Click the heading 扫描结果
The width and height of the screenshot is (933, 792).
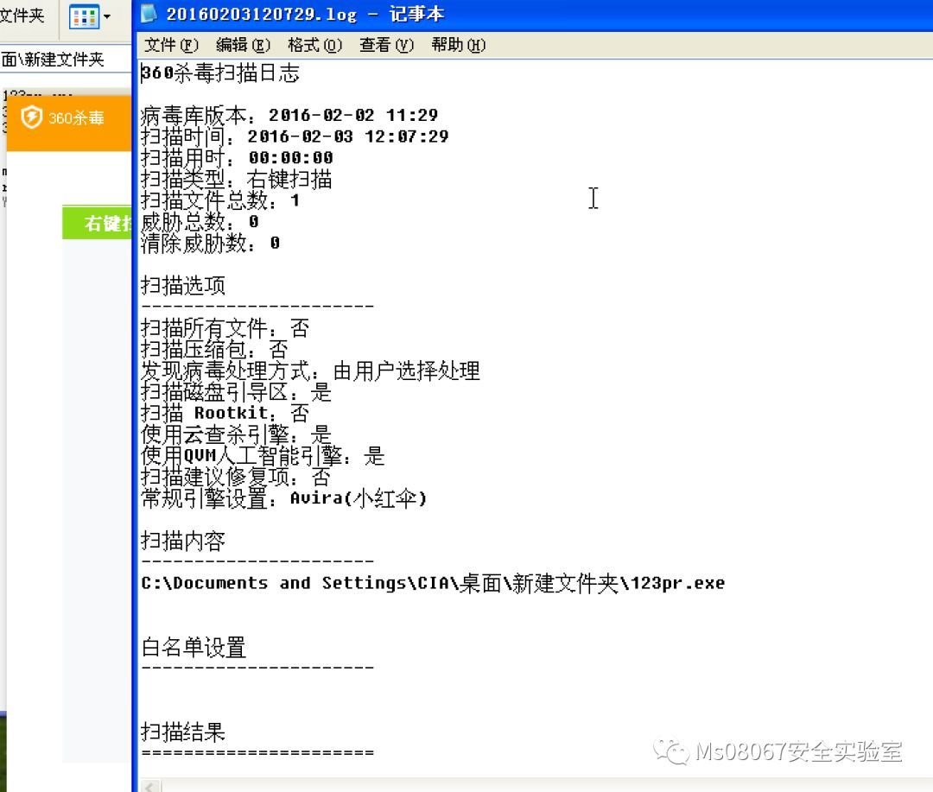pyautogui.click(x=183, y=732)
